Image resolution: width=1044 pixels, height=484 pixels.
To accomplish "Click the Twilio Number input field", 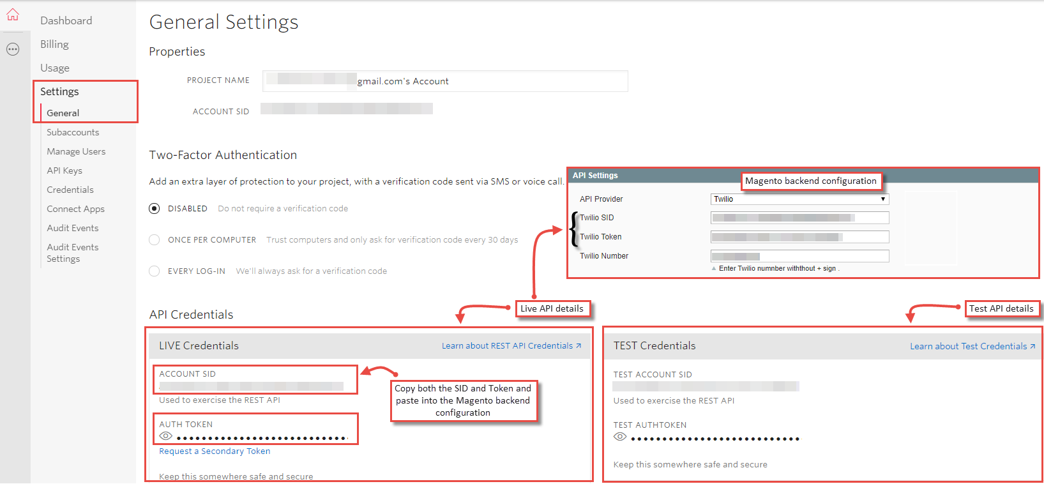I will click(800, 256).
